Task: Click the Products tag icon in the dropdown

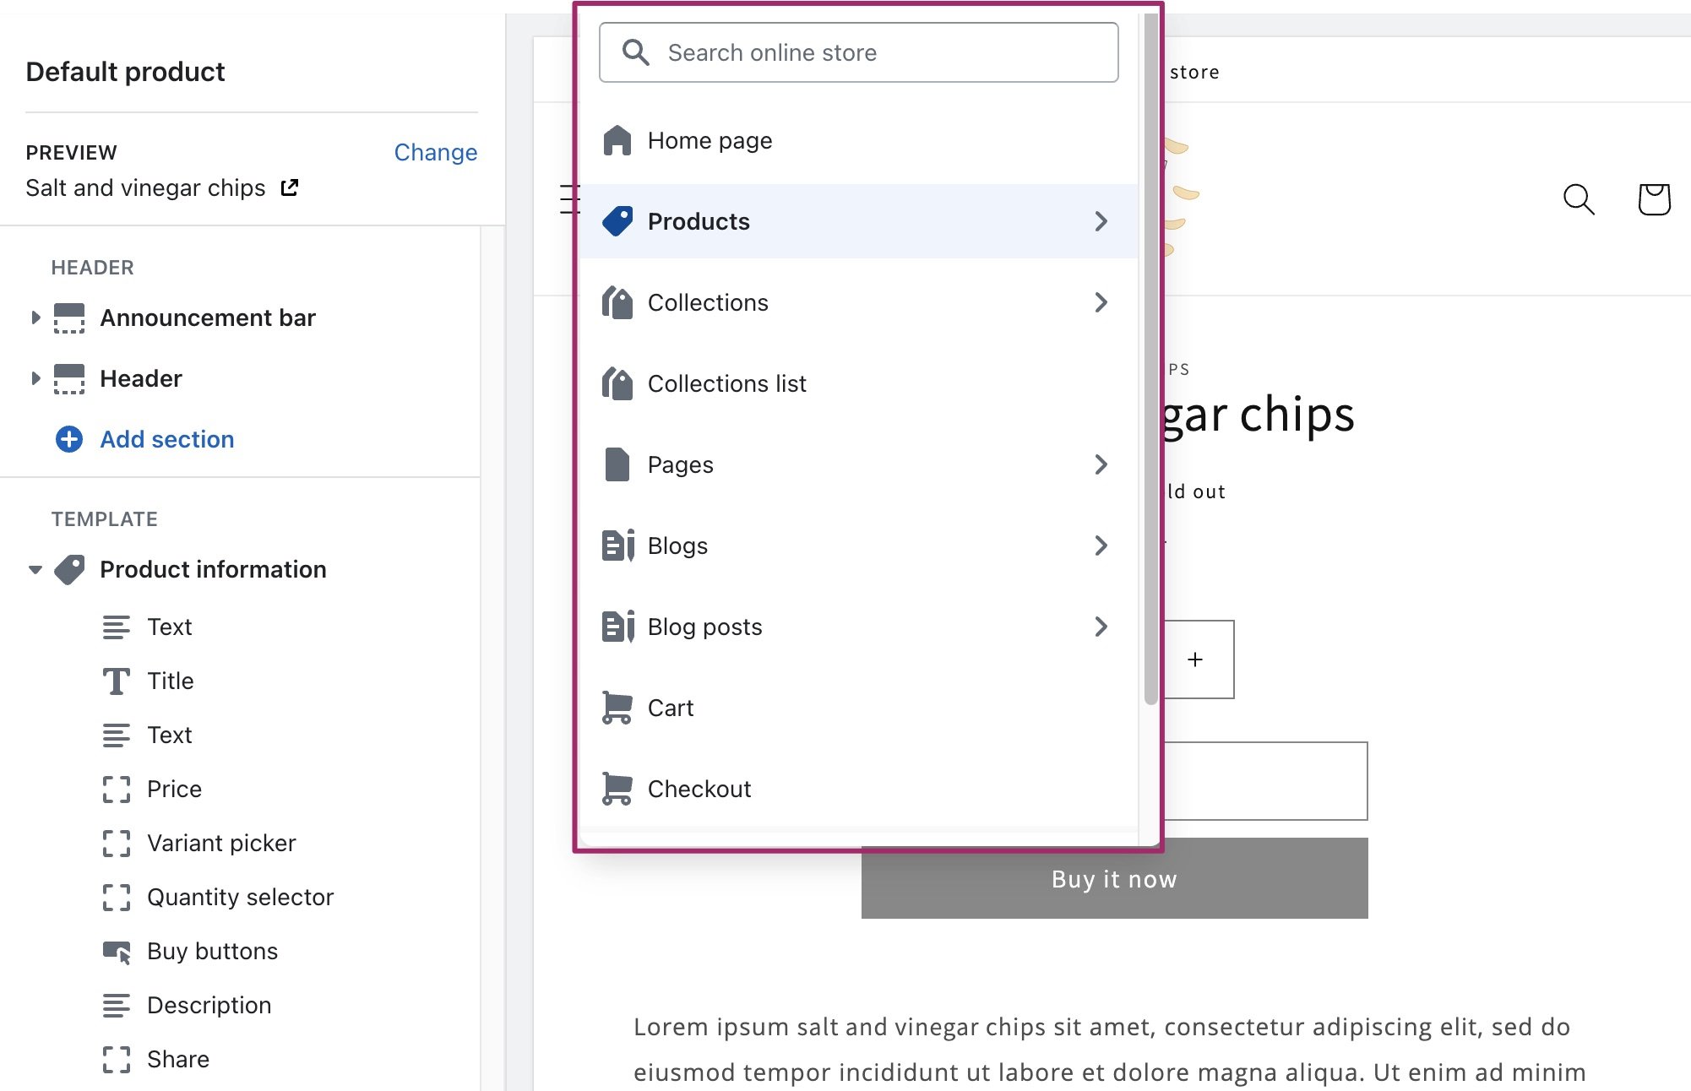Action: 619,220
